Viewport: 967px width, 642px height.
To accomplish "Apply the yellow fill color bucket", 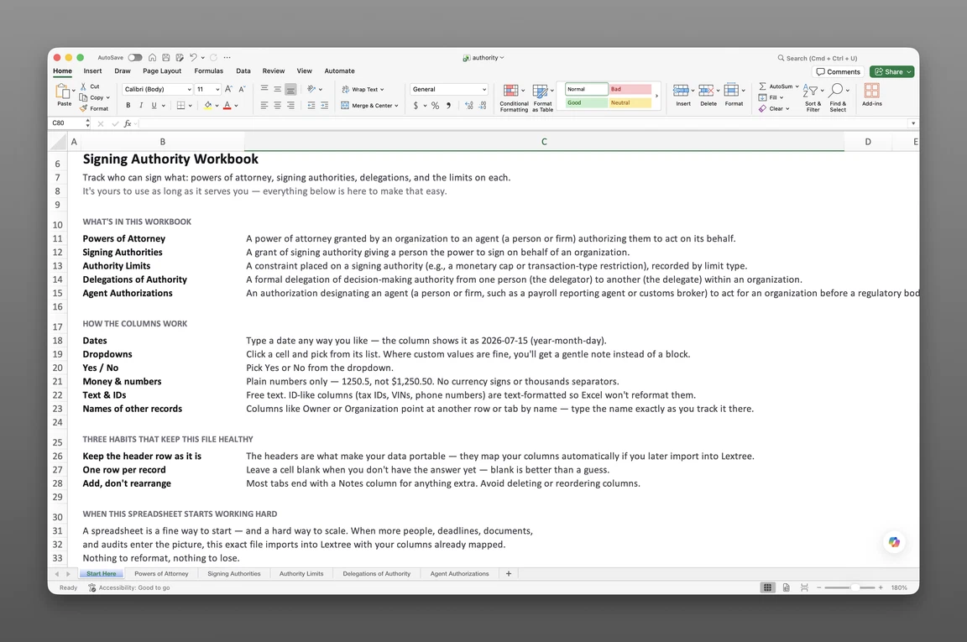I will pyautogui.click(x=208, y=106).
